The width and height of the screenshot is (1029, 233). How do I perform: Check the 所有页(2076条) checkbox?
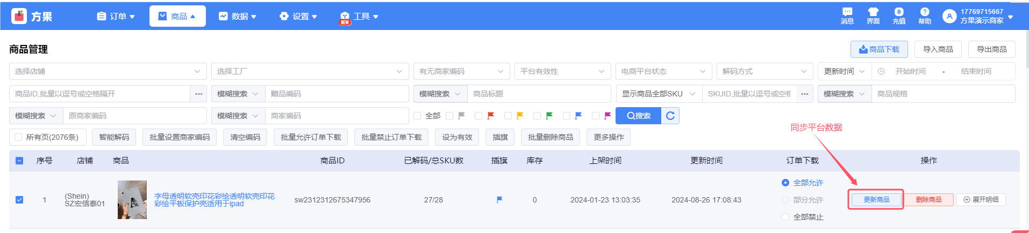click(x=19, y=137)
